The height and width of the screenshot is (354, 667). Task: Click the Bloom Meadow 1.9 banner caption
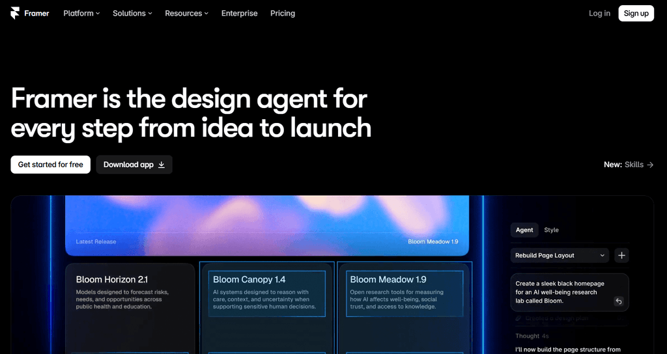(433, 241)
